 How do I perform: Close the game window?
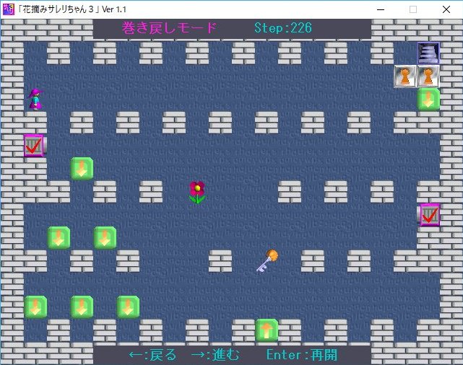tap(446, 9)
